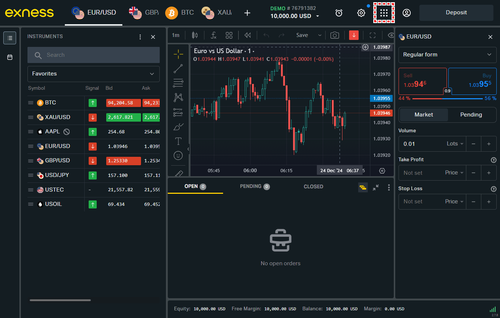The height and width of the screenshot is (318, 500).
Task: Show the OPEN orders tab
Action: click(x=195, y=186)
